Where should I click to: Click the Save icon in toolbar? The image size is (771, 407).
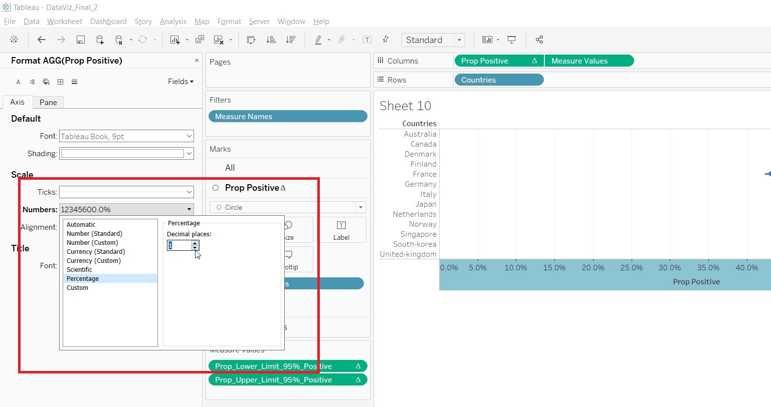(80, 40)
